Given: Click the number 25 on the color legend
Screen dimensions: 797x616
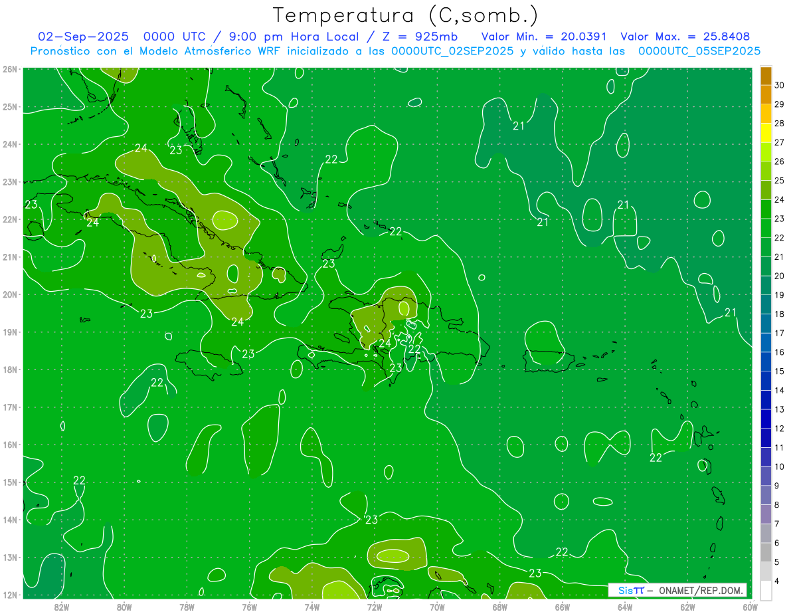Looking at the screenshot, I should (x=780, y=181).
